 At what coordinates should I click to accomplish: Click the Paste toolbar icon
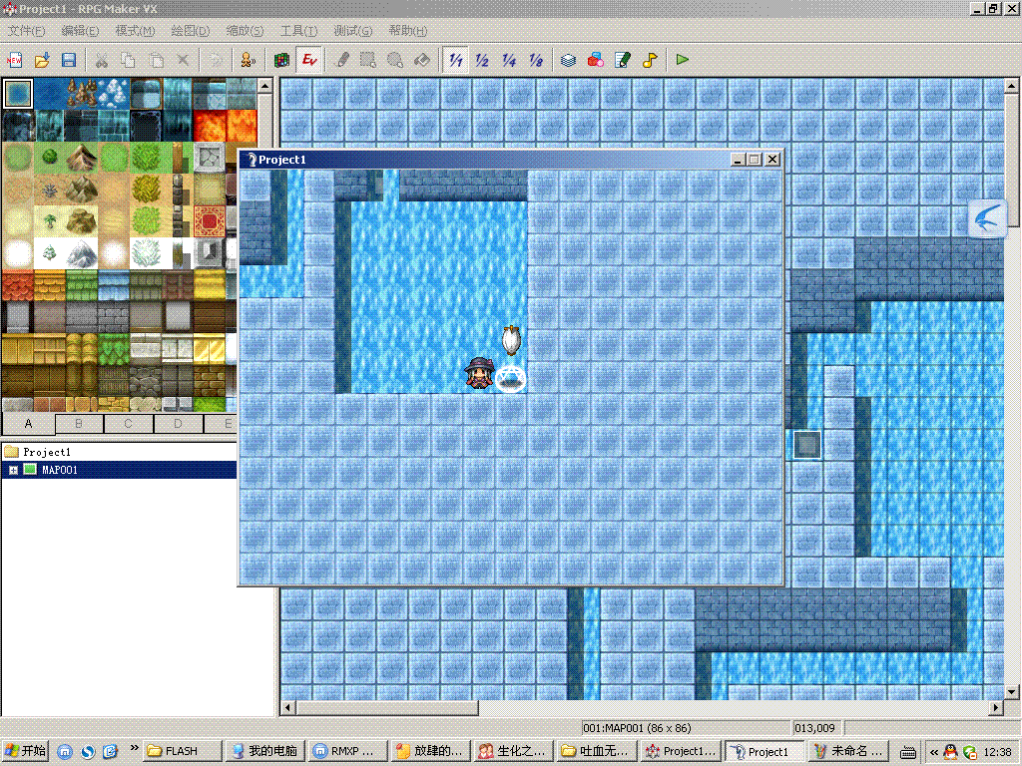point(156,60)
